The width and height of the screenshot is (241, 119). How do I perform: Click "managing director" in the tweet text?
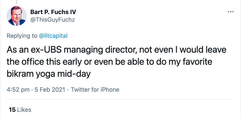pos(91,50)
